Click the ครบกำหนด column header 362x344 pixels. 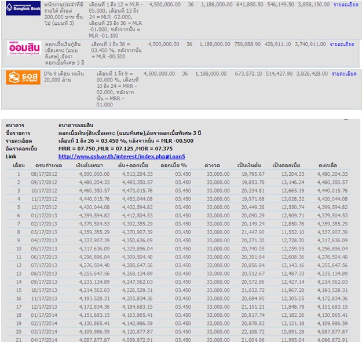pos(49,165)
